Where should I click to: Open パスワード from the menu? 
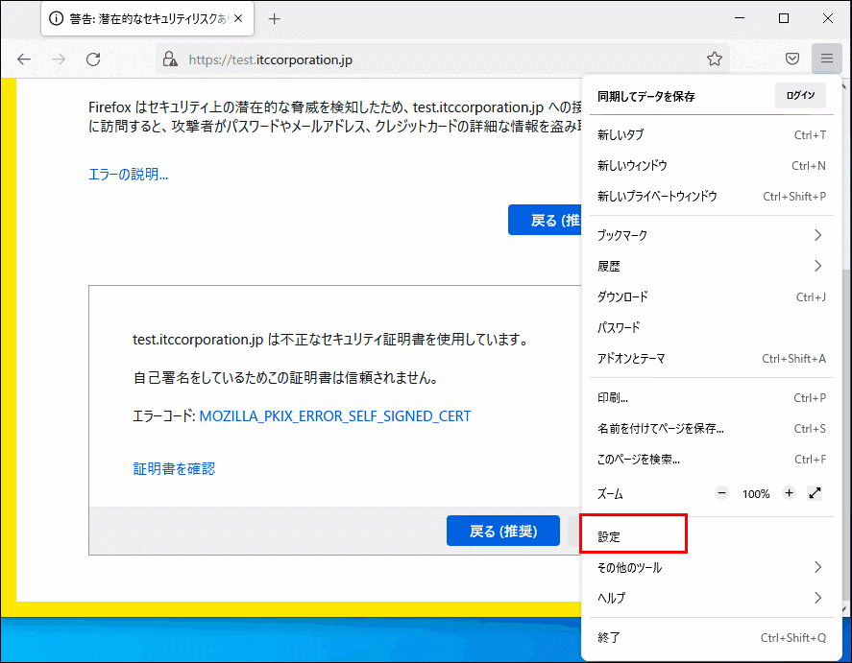pos(711,328)
